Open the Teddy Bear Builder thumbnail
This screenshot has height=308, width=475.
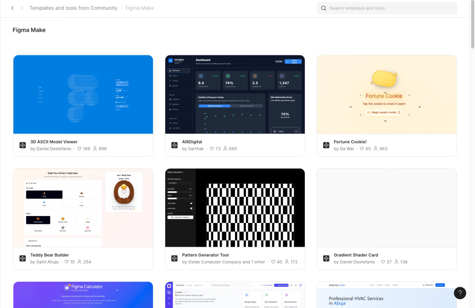83,208
